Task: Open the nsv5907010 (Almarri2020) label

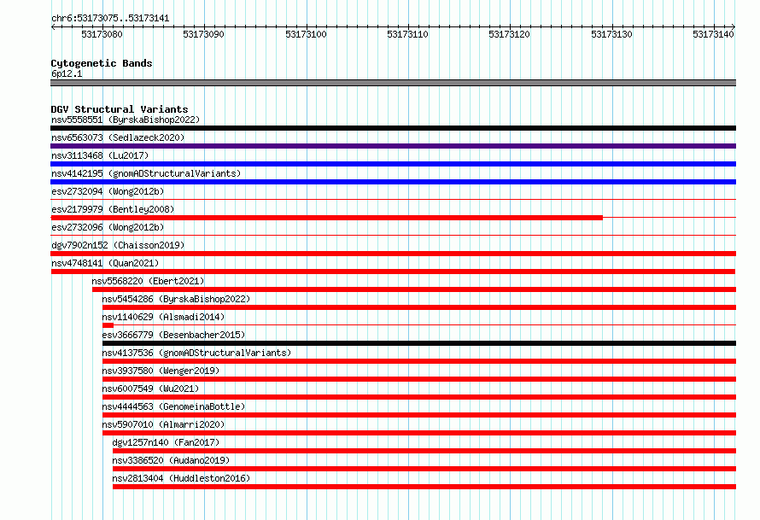Action: pyautogui.click(x=163, y=424)
